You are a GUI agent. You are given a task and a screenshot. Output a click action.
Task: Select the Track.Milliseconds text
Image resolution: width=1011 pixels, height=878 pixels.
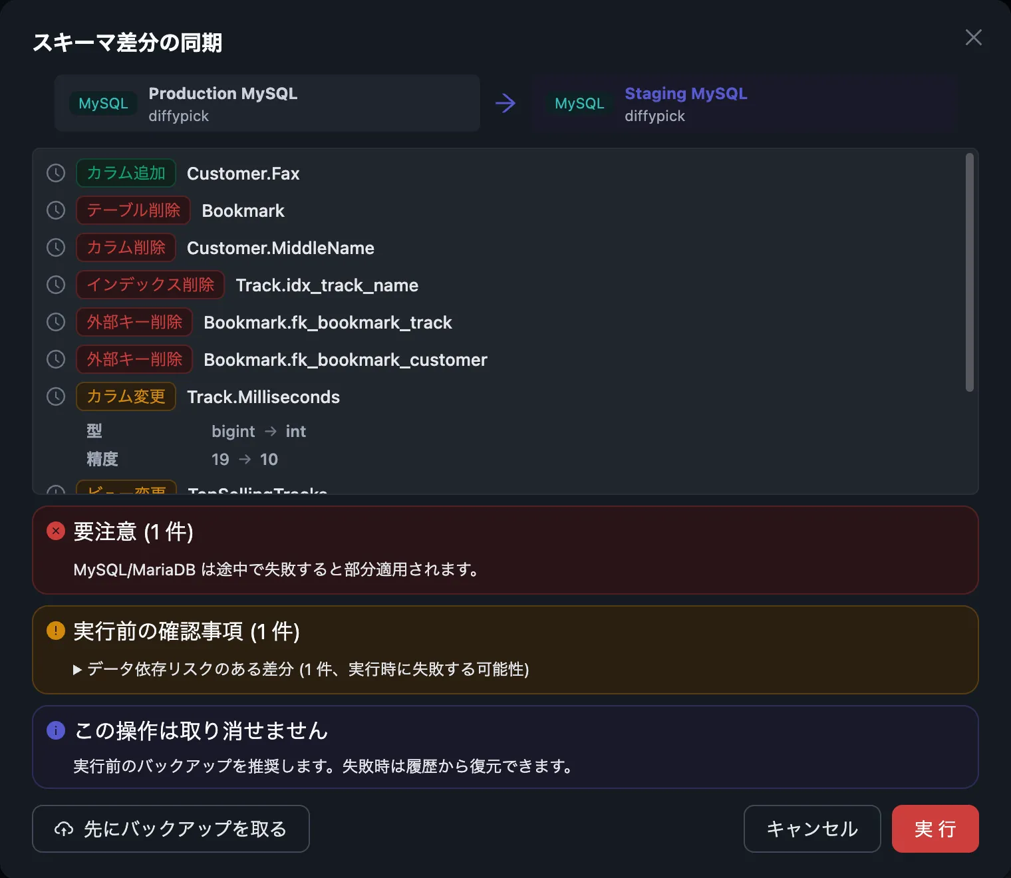point(263,397)
